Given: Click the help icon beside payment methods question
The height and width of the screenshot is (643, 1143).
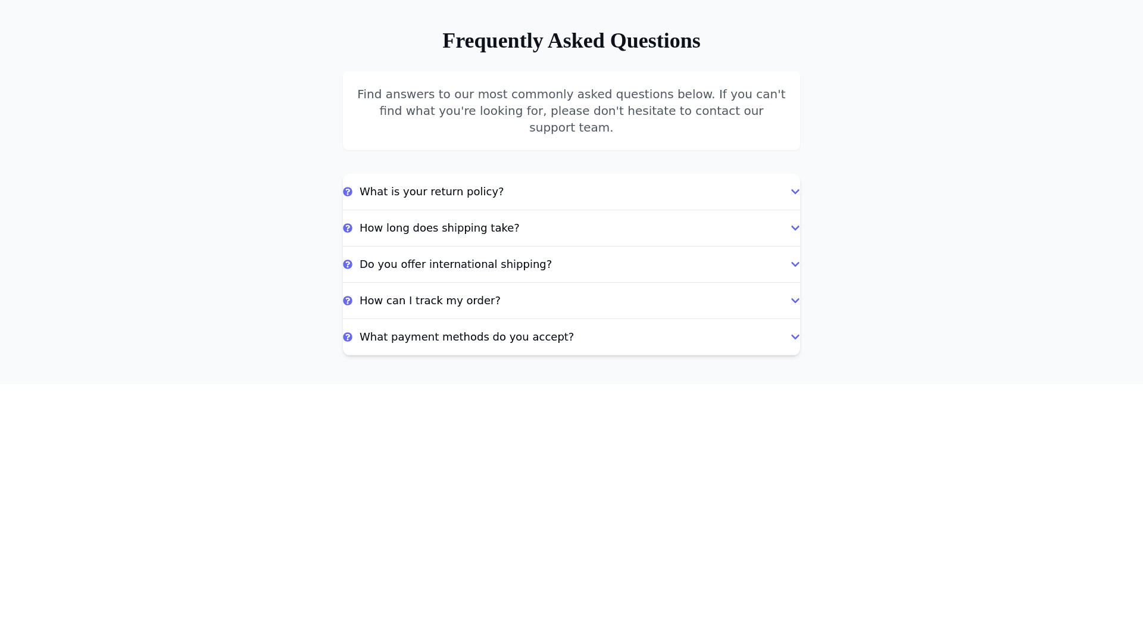Looking at the screenshot, I should pos(348,337).
